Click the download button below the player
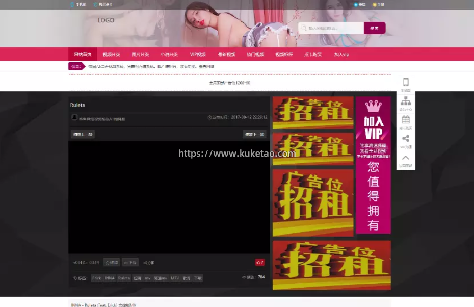This screenshot has height=307, width=474. click(x=130, y=262)
